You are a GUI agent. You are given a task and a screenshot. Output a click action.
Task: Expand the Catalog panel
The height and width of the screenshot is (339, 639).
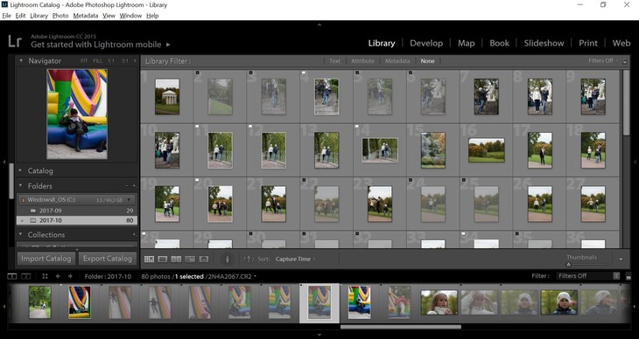(x=21, y=170)
